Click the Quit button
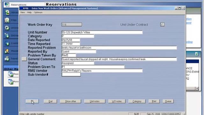 point(50,101)
